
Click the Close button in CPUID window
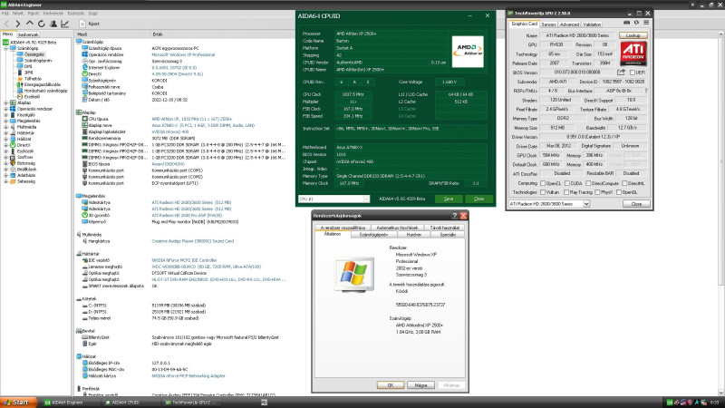[x=478, y=199]
